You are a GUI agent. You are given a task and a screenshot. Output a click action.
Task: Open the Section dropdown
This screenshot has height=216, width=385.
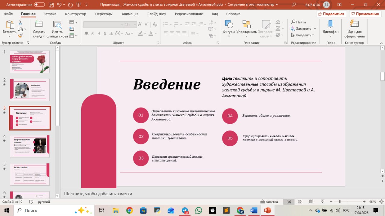[x=73, y=36]
